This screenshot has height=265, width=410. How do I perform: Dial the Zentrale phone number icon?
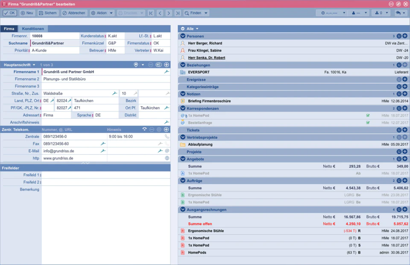167,136
